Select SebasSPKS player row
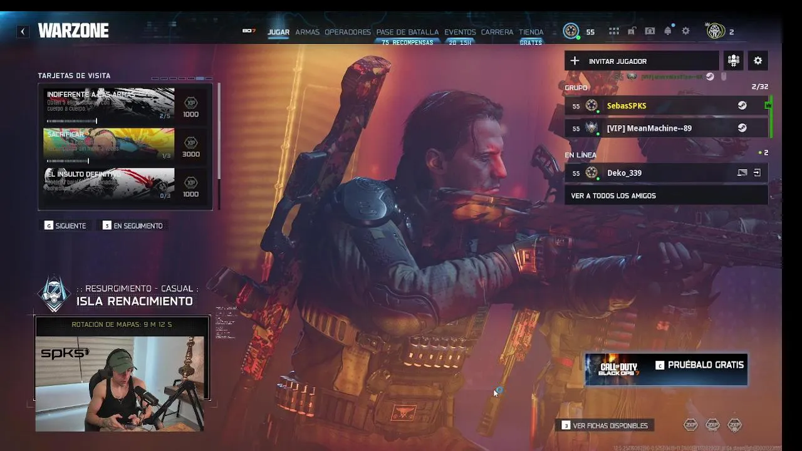 [666, 105]
